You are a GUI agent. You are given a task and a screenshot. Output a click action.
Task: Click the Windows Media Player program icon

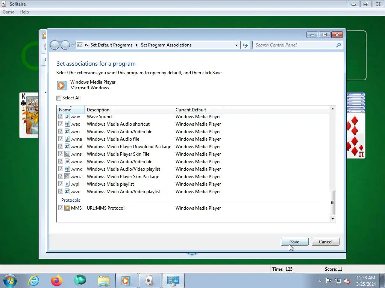pos(62,85)
